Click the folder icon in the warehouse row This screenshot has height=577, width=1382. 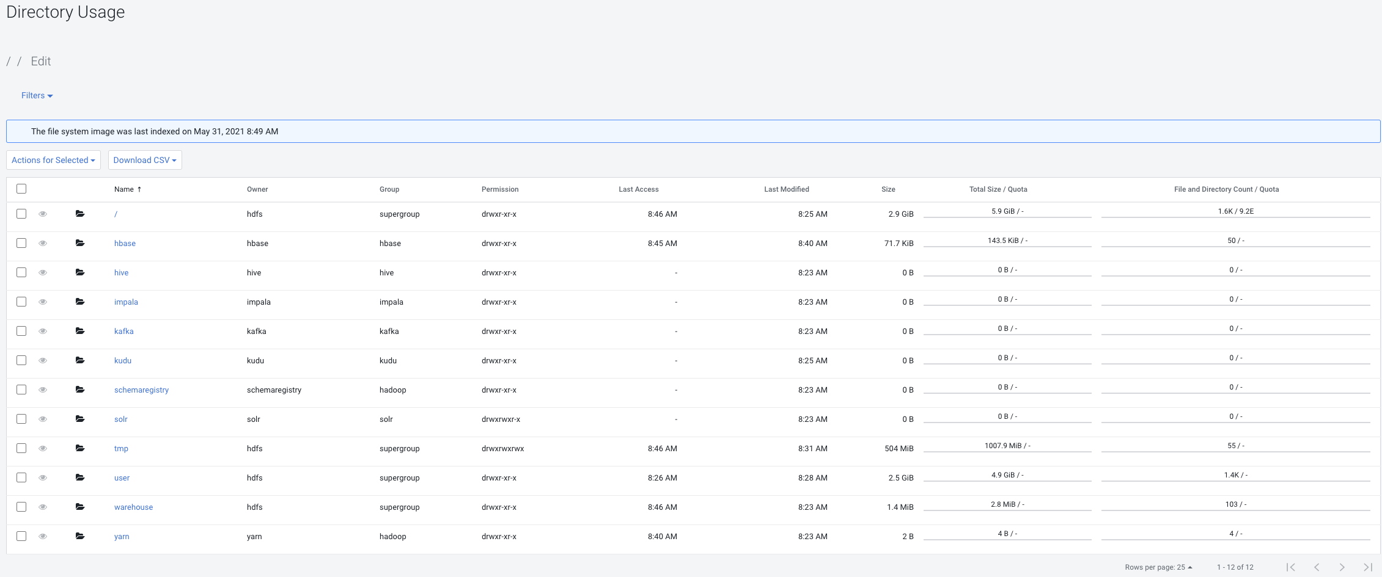(80, 507)
